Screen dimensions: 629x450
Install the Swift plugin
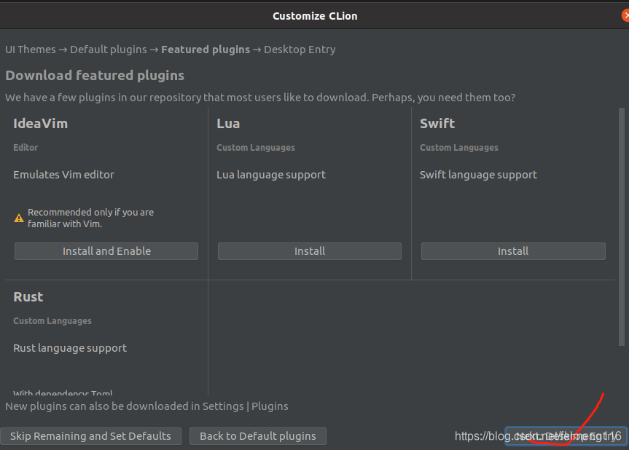[x=513, y=251]
